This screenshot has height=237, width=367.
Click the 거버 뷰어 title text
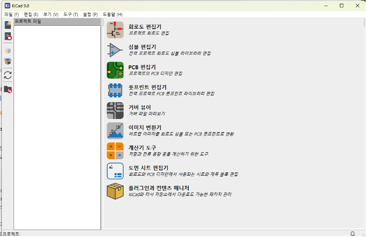[139, 107]
